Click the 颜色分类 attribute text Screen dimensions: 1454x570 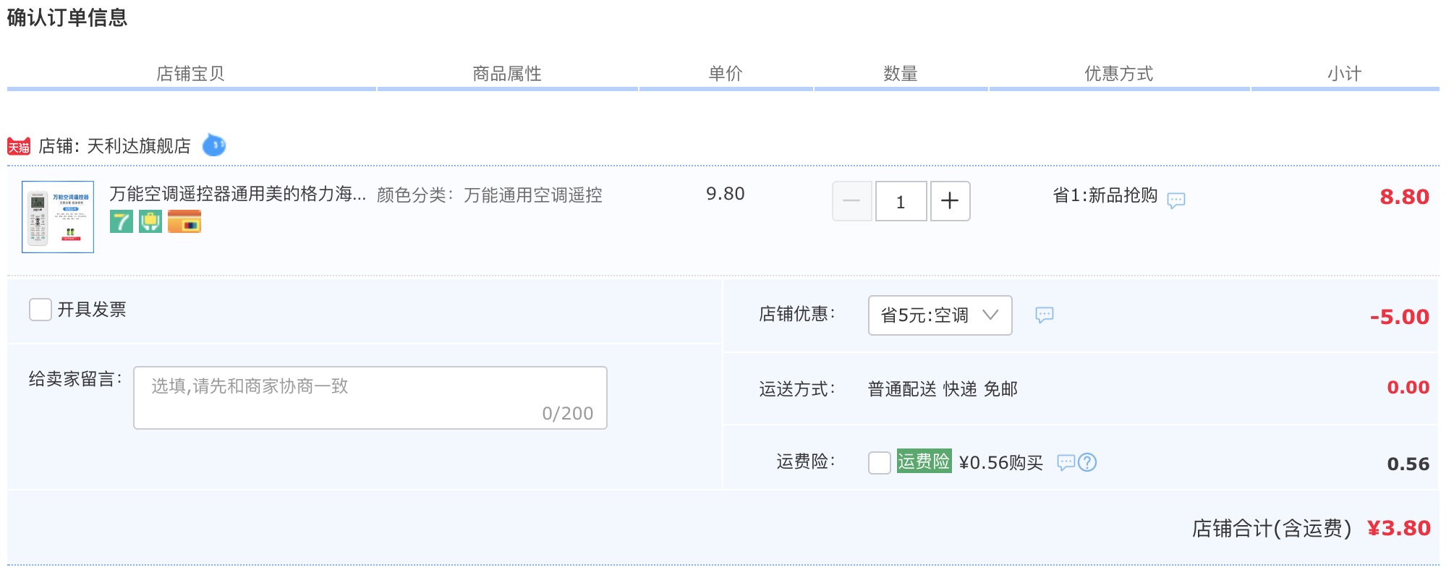[x=490, y=195]
